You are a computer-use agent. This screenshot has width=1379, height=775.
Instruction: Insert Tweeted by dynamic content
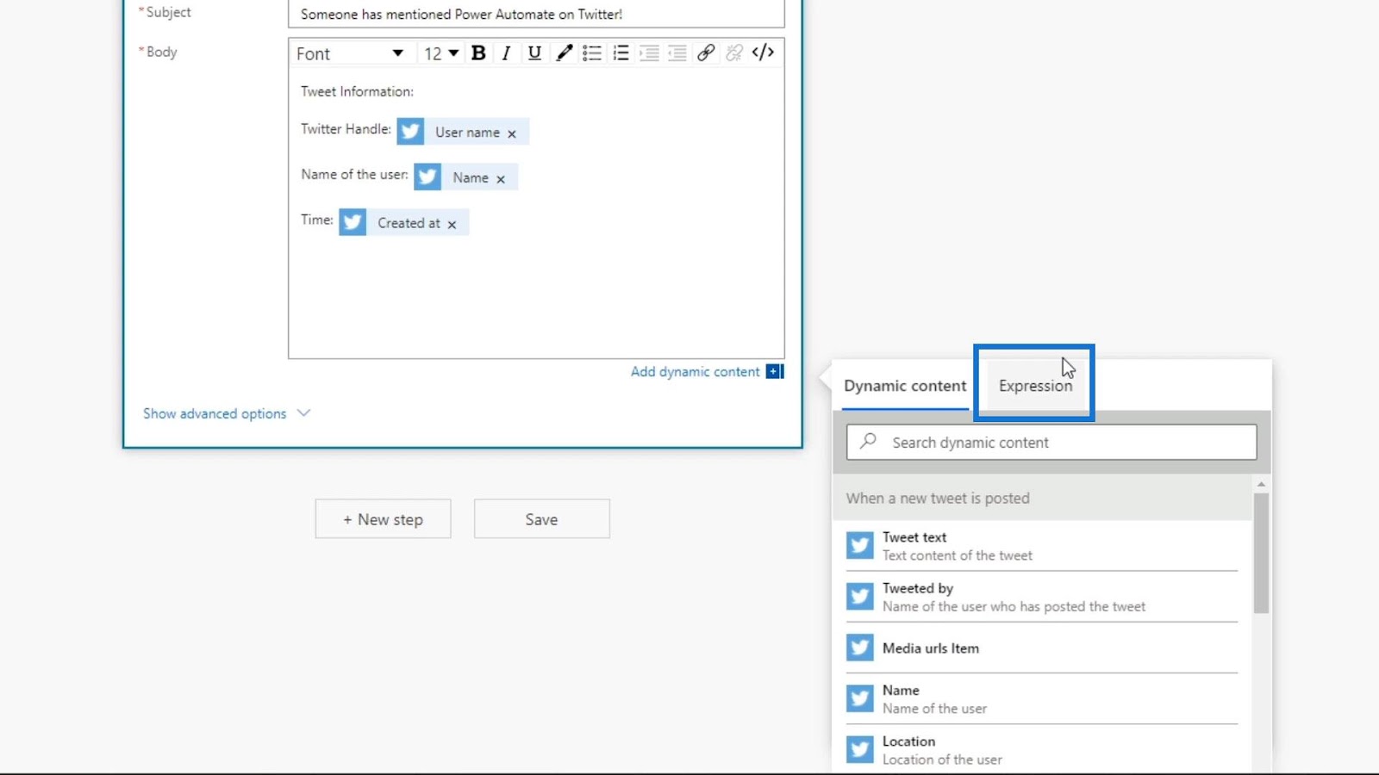[x=1042, y=597]
